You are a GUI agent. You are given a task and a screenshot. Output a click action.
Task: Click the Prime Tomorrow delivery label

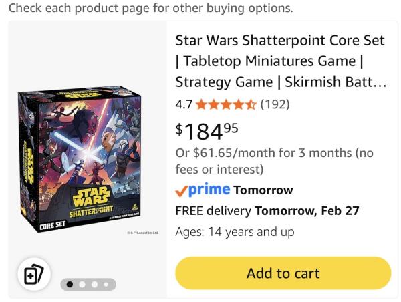[x=263, y=190]
